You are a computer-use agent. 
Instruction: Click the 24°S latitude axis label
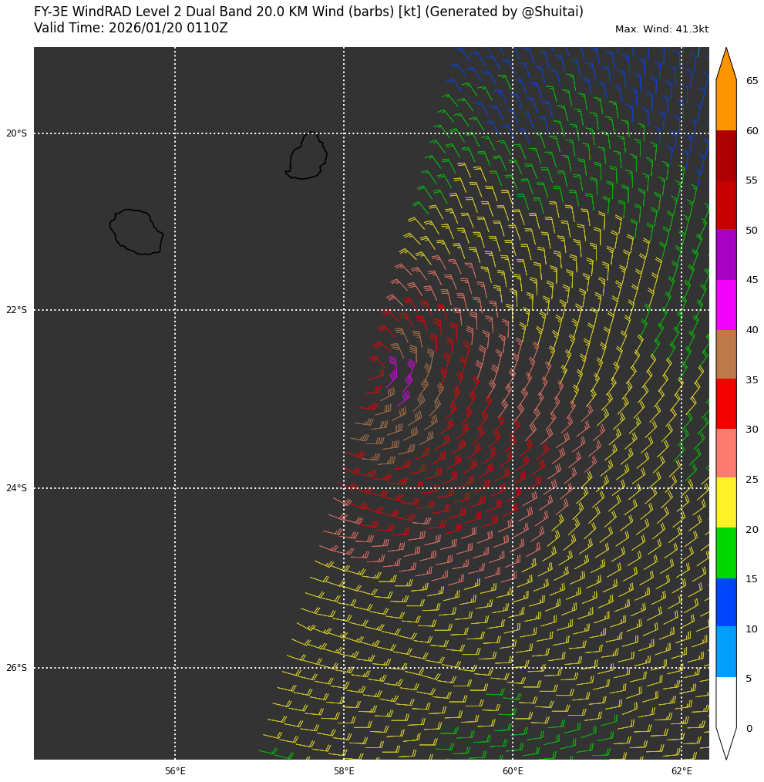point(16,488)
